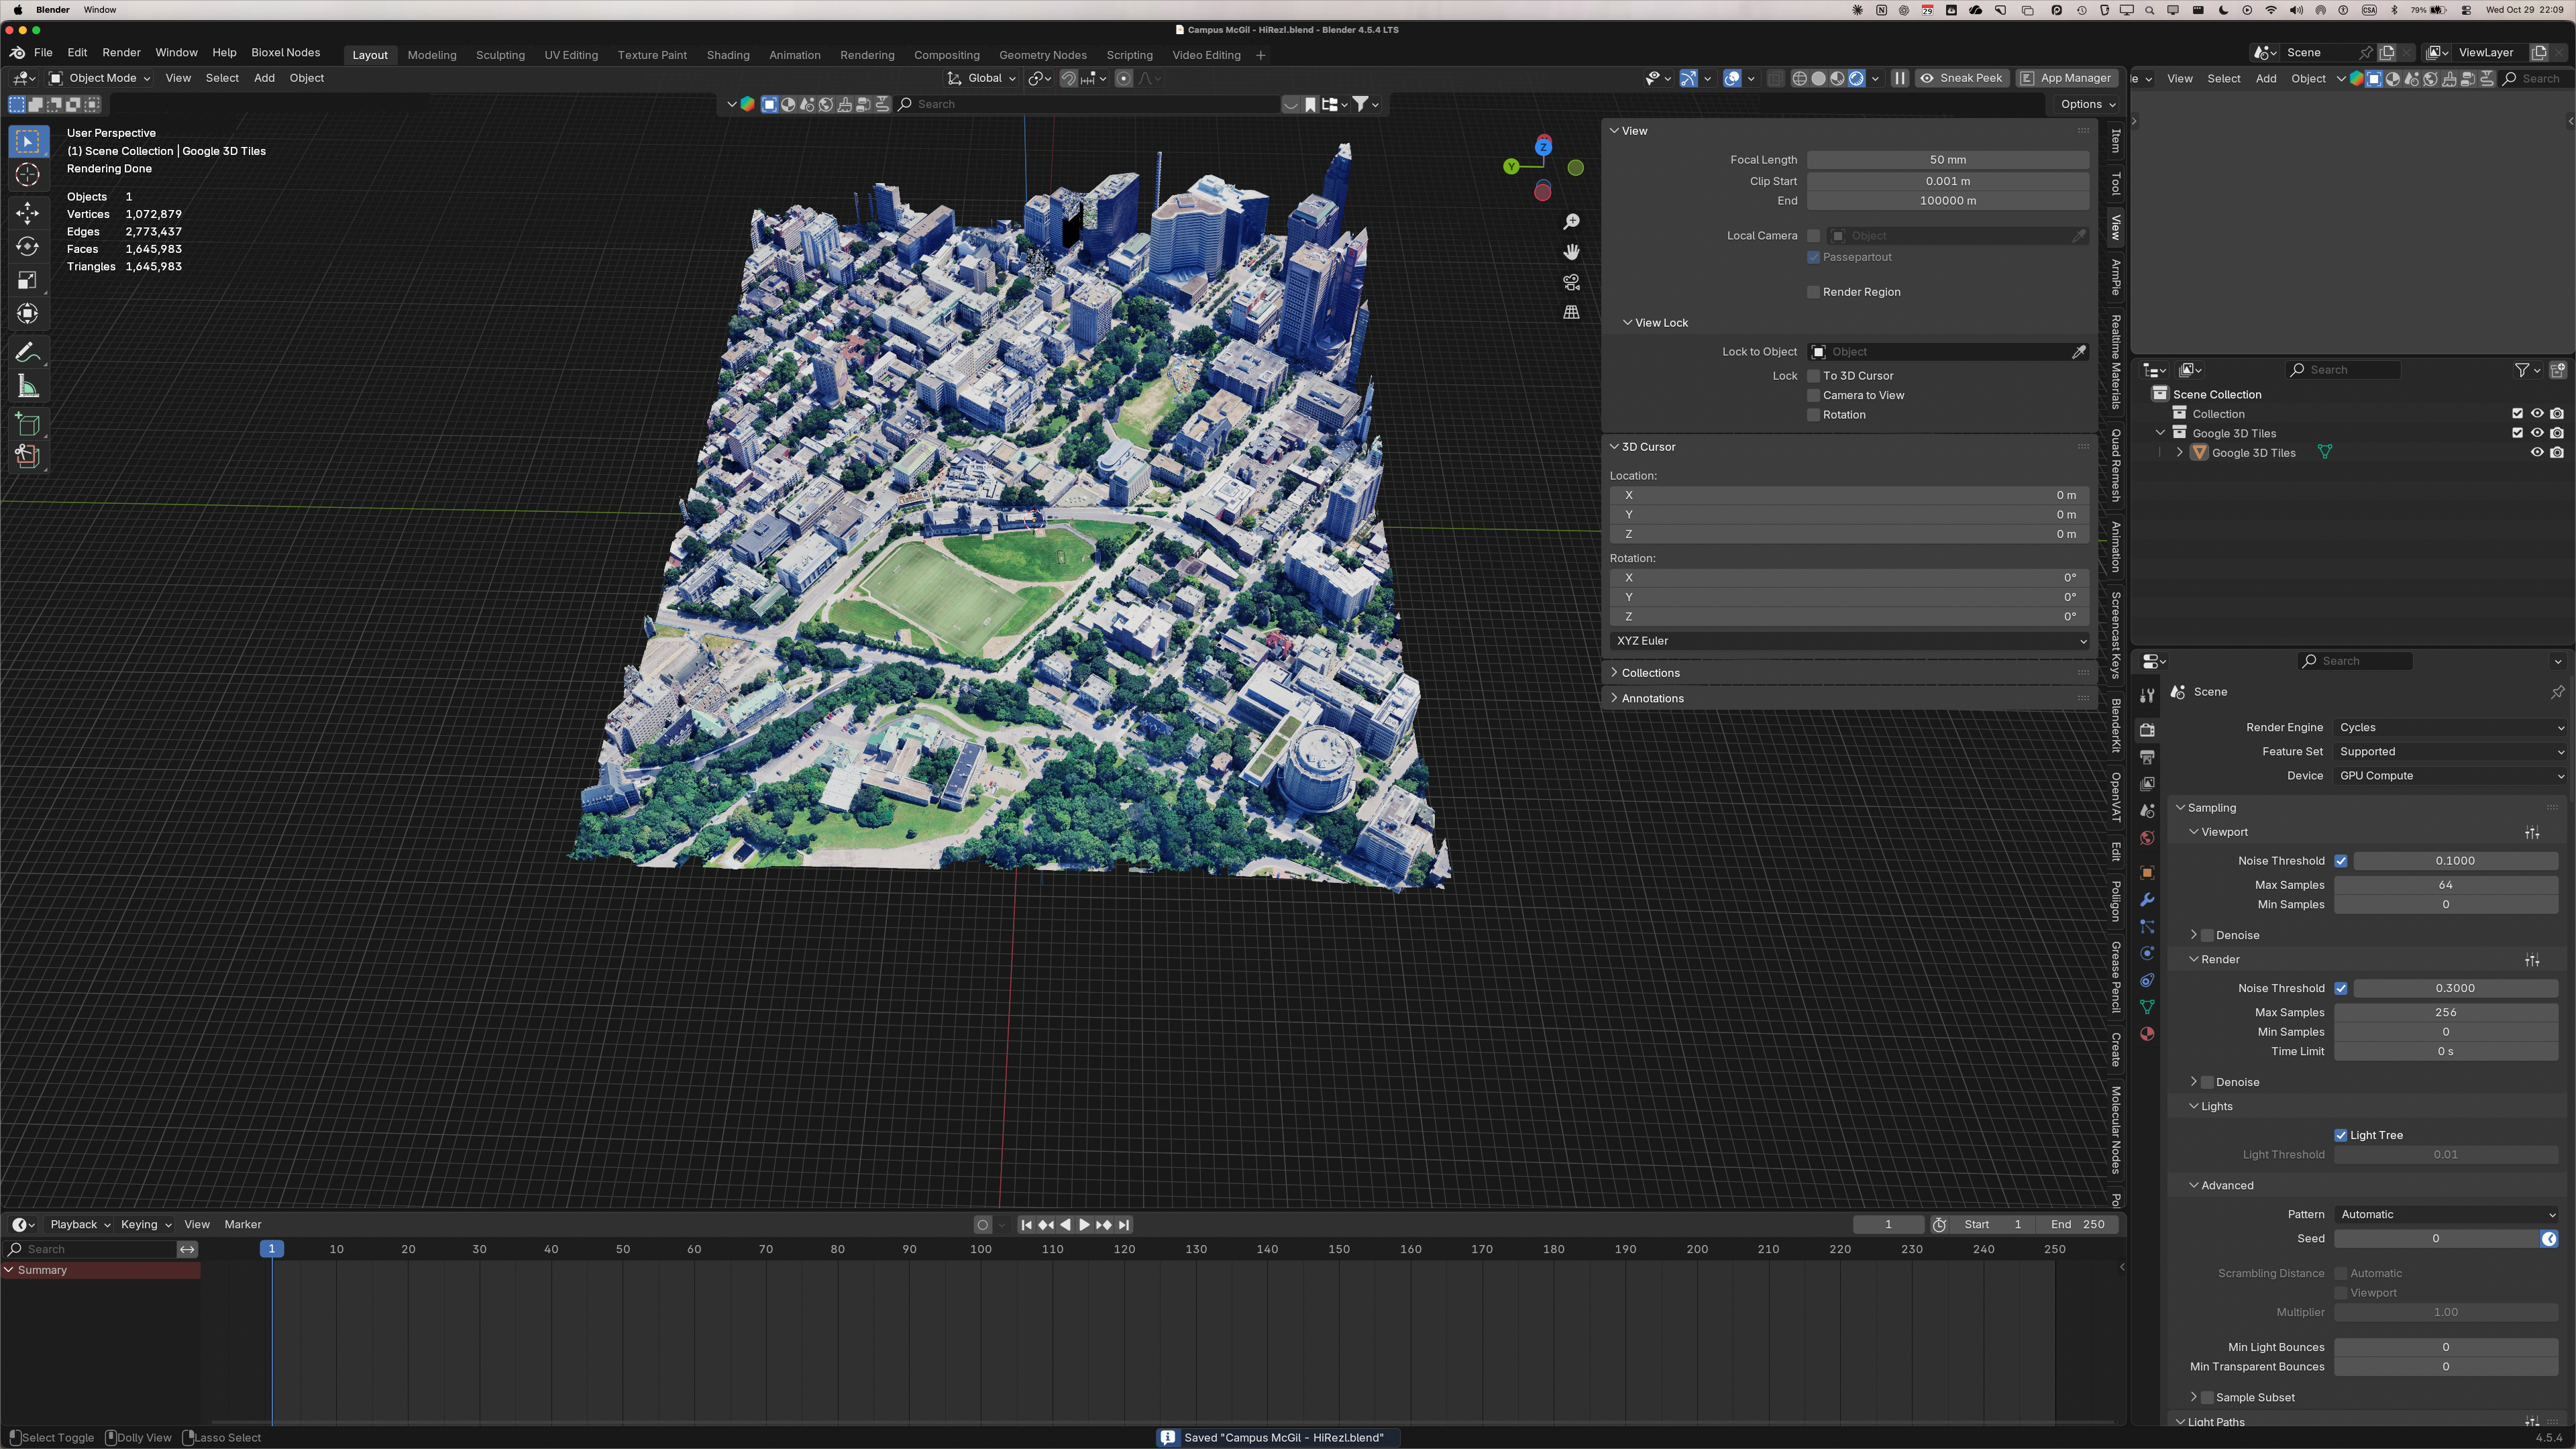Viewport: 2576px width, 1449px height.
Task: Switch perspective/orthographic with the grid gizmo
Action: 1572,312
